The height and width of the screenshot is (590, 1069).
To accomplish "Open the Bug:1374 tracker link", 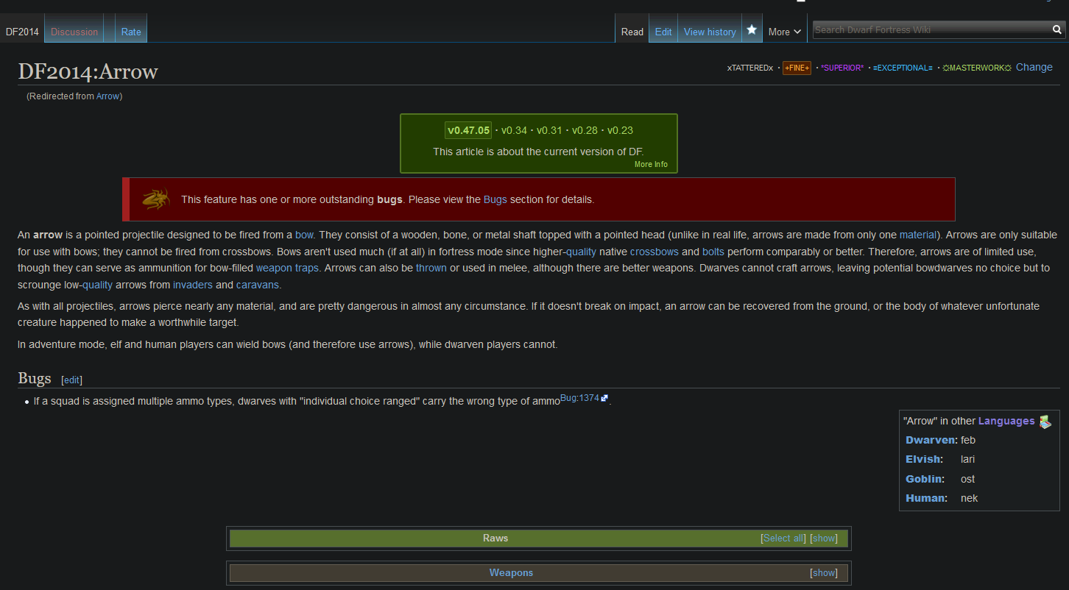I will pos(579,398).
